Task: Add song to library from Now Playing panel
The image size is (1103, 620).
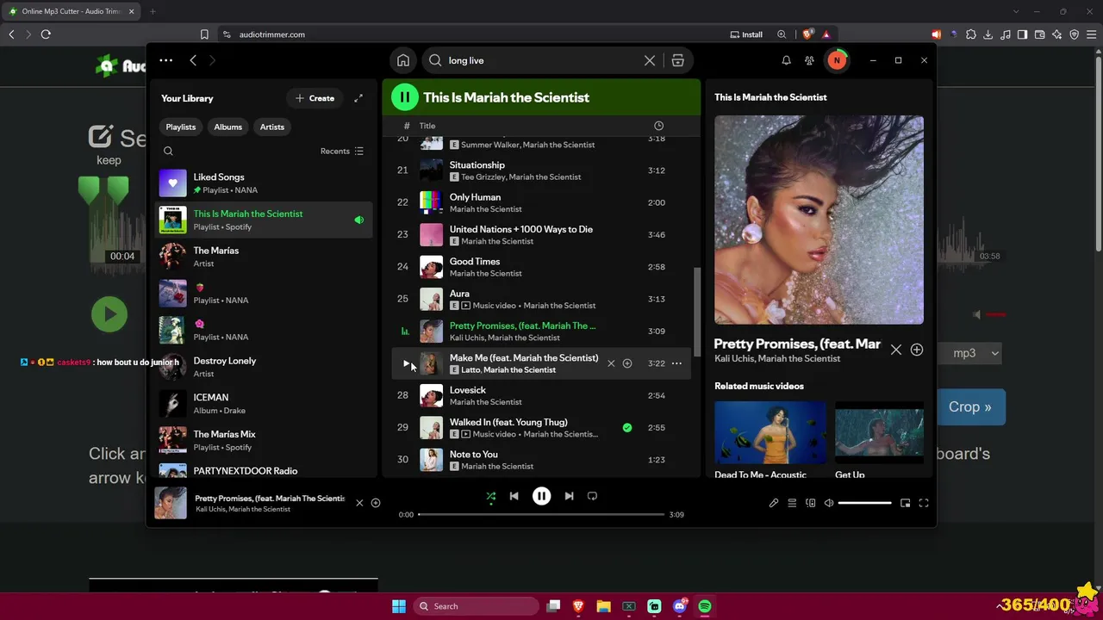Action: pos(917,350)
